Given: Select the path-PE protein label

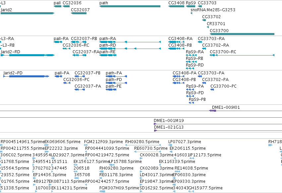Looking at the screenshot, I should pos(113,86).
